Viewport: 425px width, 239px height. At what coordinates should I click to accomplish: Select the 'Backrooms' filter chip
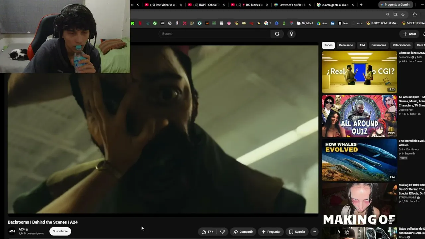tap(379, 45)
